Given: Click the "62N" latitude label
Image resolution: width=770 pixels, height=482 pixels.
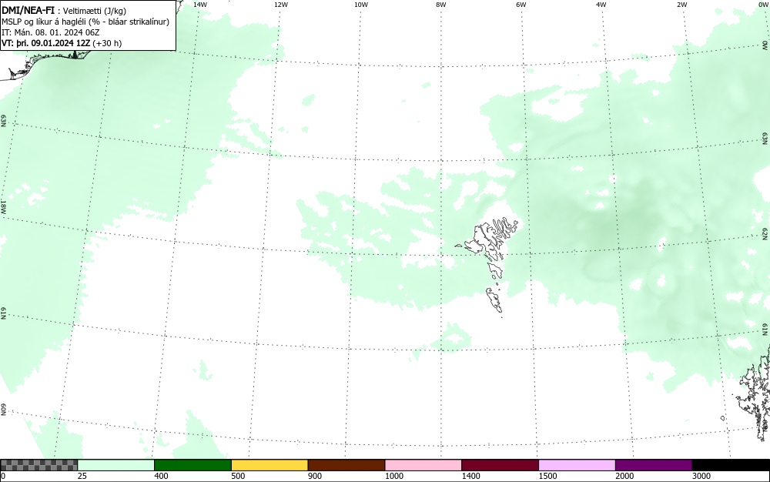Looking at the screenshot, I should point(765,233).
